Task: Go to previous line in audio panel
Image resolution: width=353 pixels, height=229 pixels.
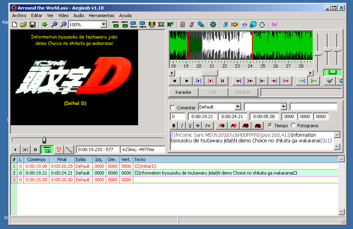Action: tap(174, 81)
